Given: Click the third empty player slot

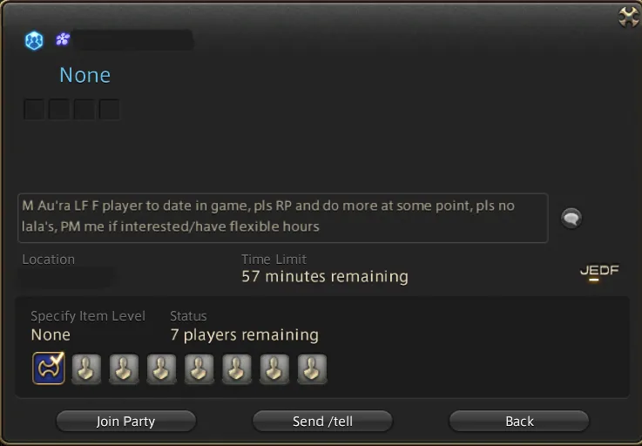Looking at the screenshot, I should pyautogui.click(x=161, y=369).
